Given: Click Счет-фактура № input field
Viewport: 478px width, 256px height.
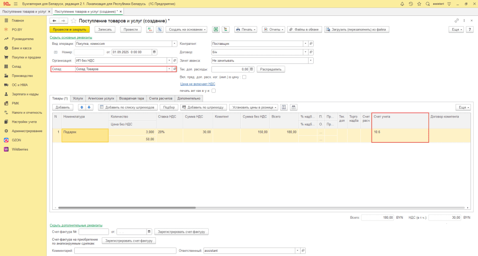Looking at the screenshot, I should (x=93, y=232).
